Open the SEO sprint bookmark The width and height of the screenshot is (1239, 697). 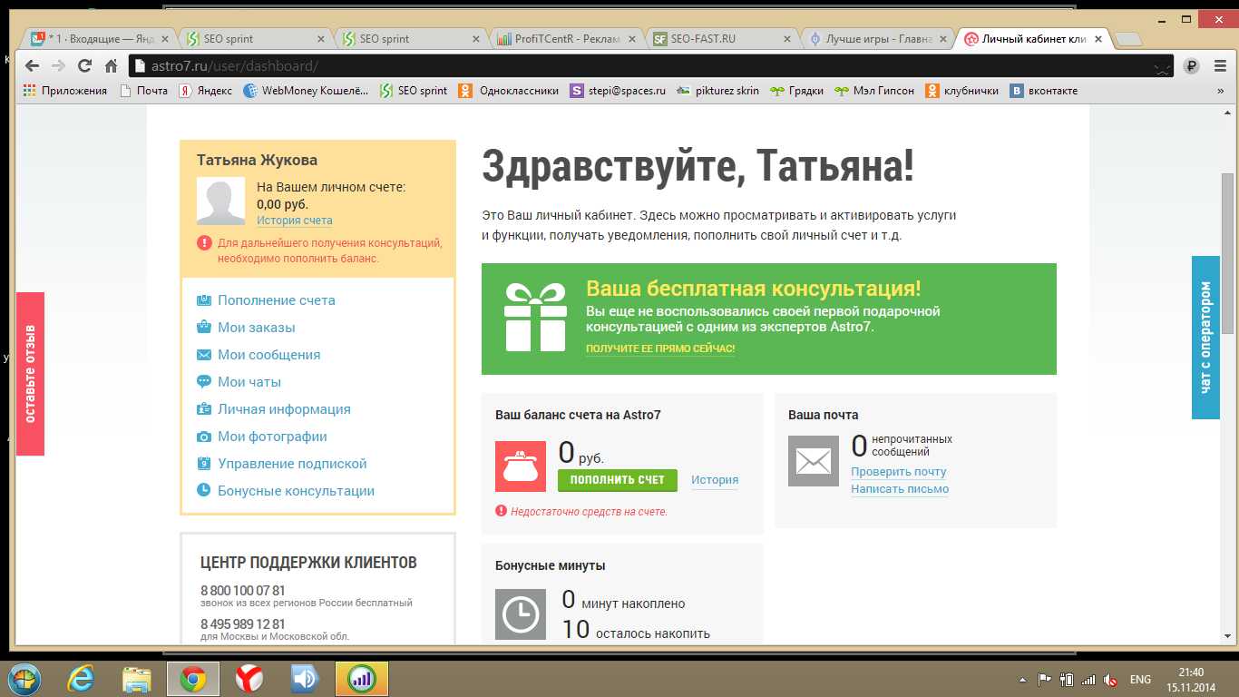point(415,91)
